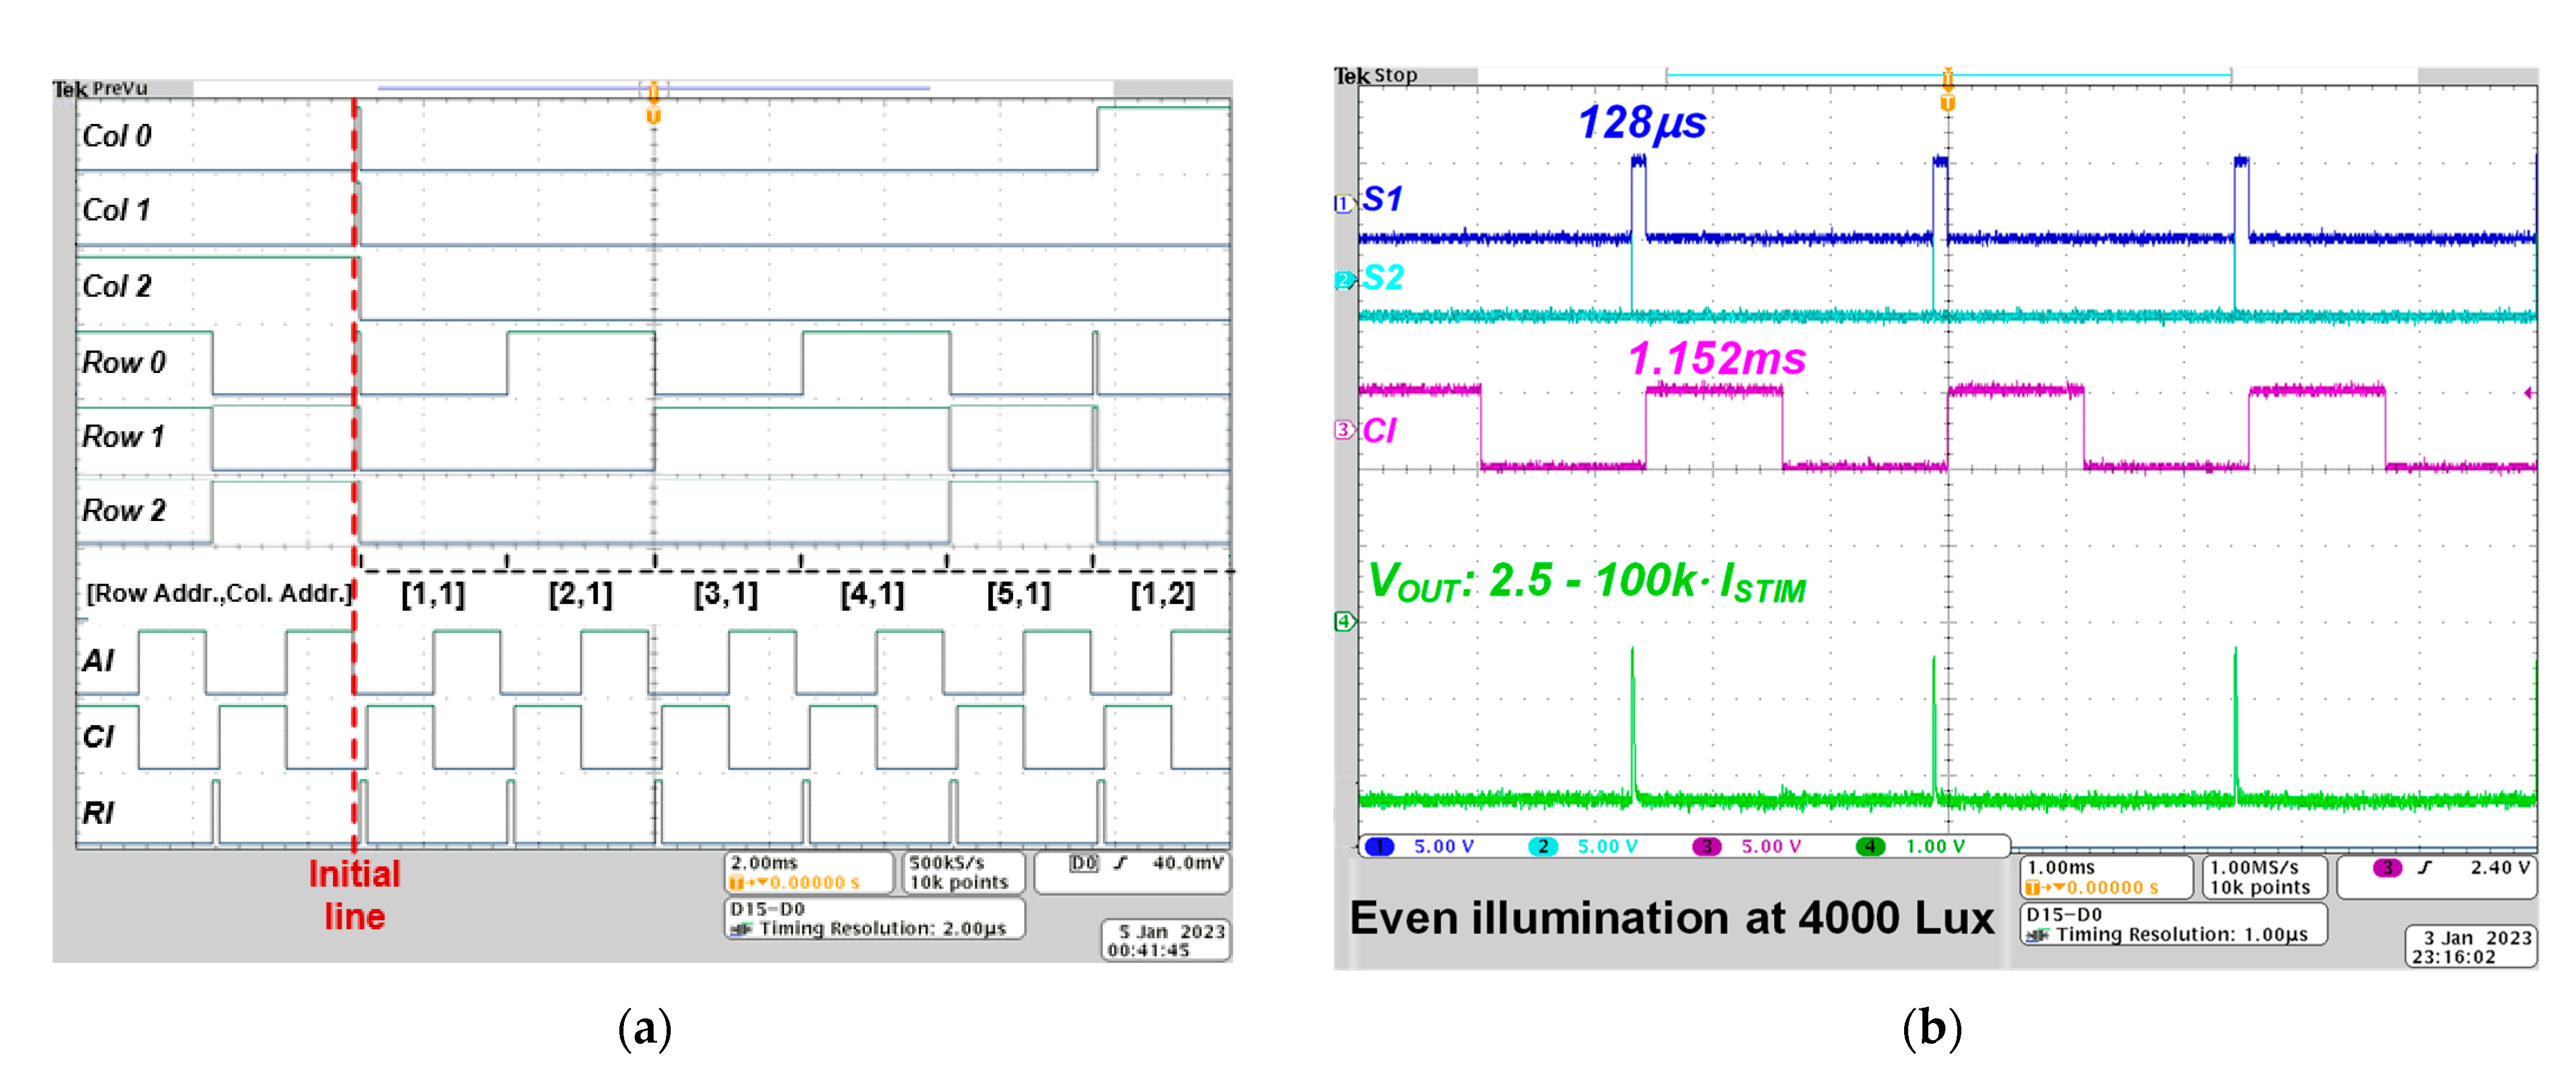Open the 1.00ms timebase readout on right scope
The height and width of the screenshot is (1065, 2576).
click(2106, 876)
